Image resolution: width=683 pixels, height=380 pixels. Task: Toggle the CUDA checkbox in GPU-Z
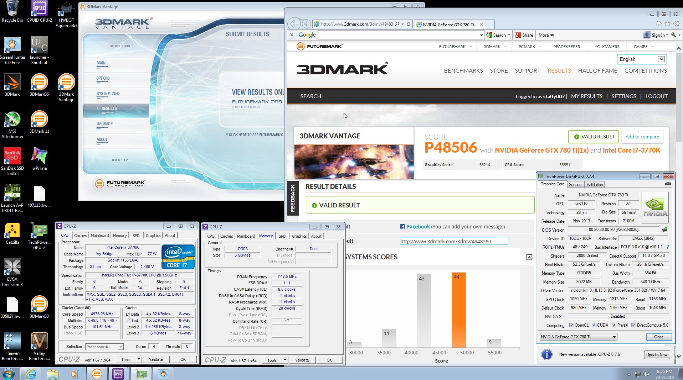(x=594, y=325)
